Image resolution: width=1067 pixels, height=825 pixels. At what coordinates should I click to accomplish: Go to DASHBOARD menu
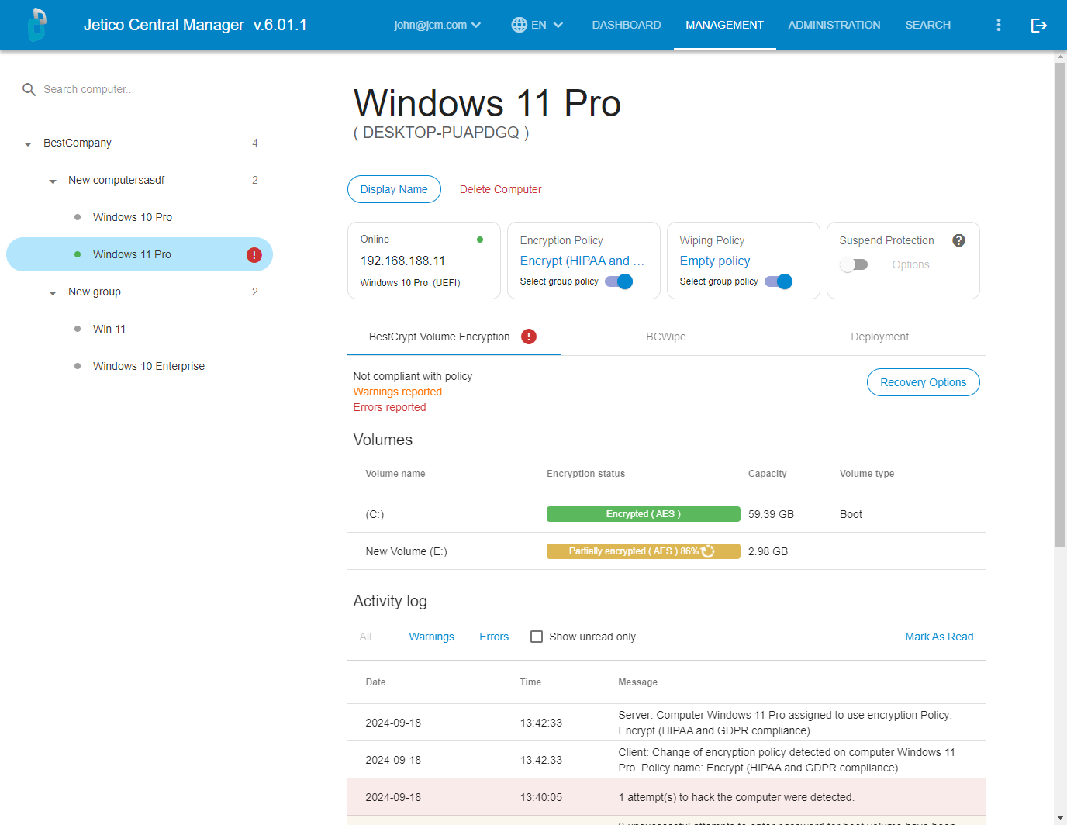[x=627, y=25]
